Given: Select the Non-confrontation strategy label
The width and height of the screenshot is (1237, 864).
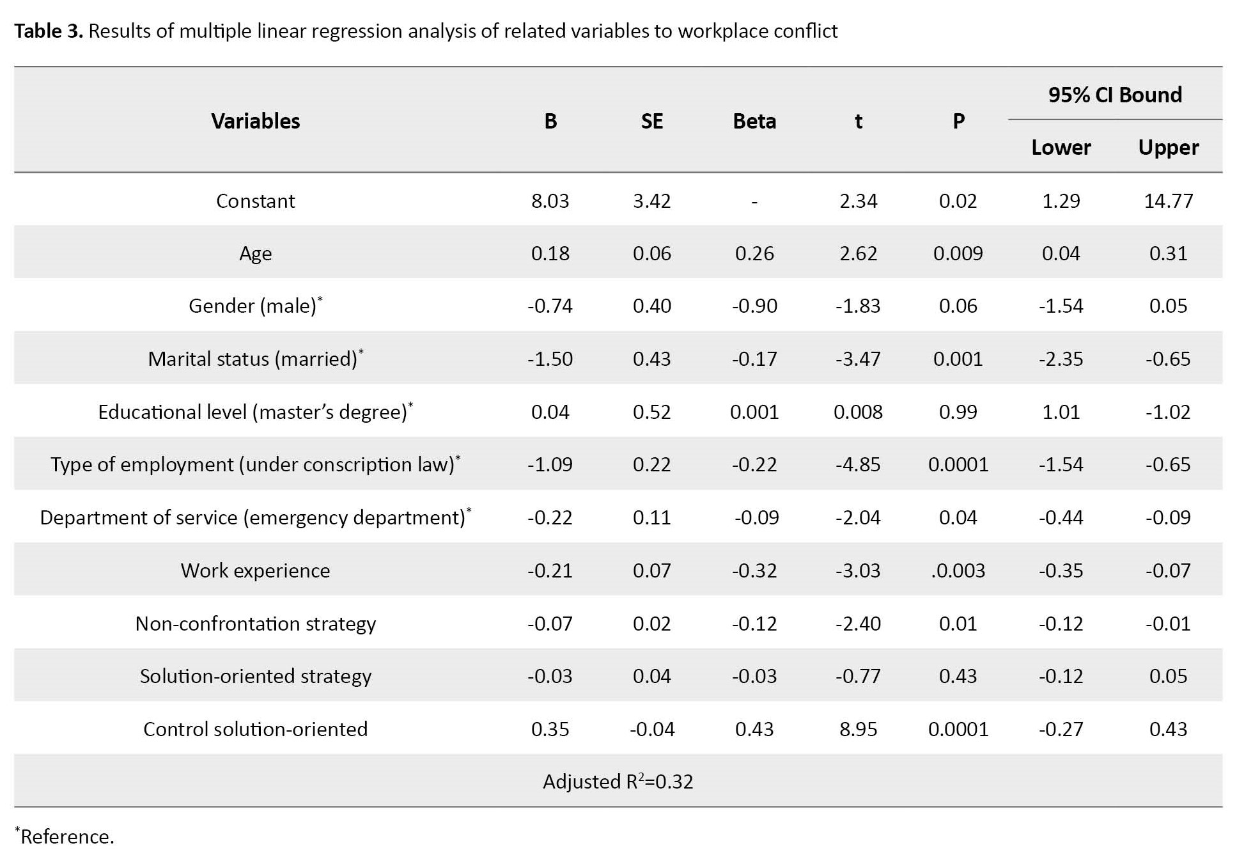Looking at the screenshot, I should tap(255, 624).
